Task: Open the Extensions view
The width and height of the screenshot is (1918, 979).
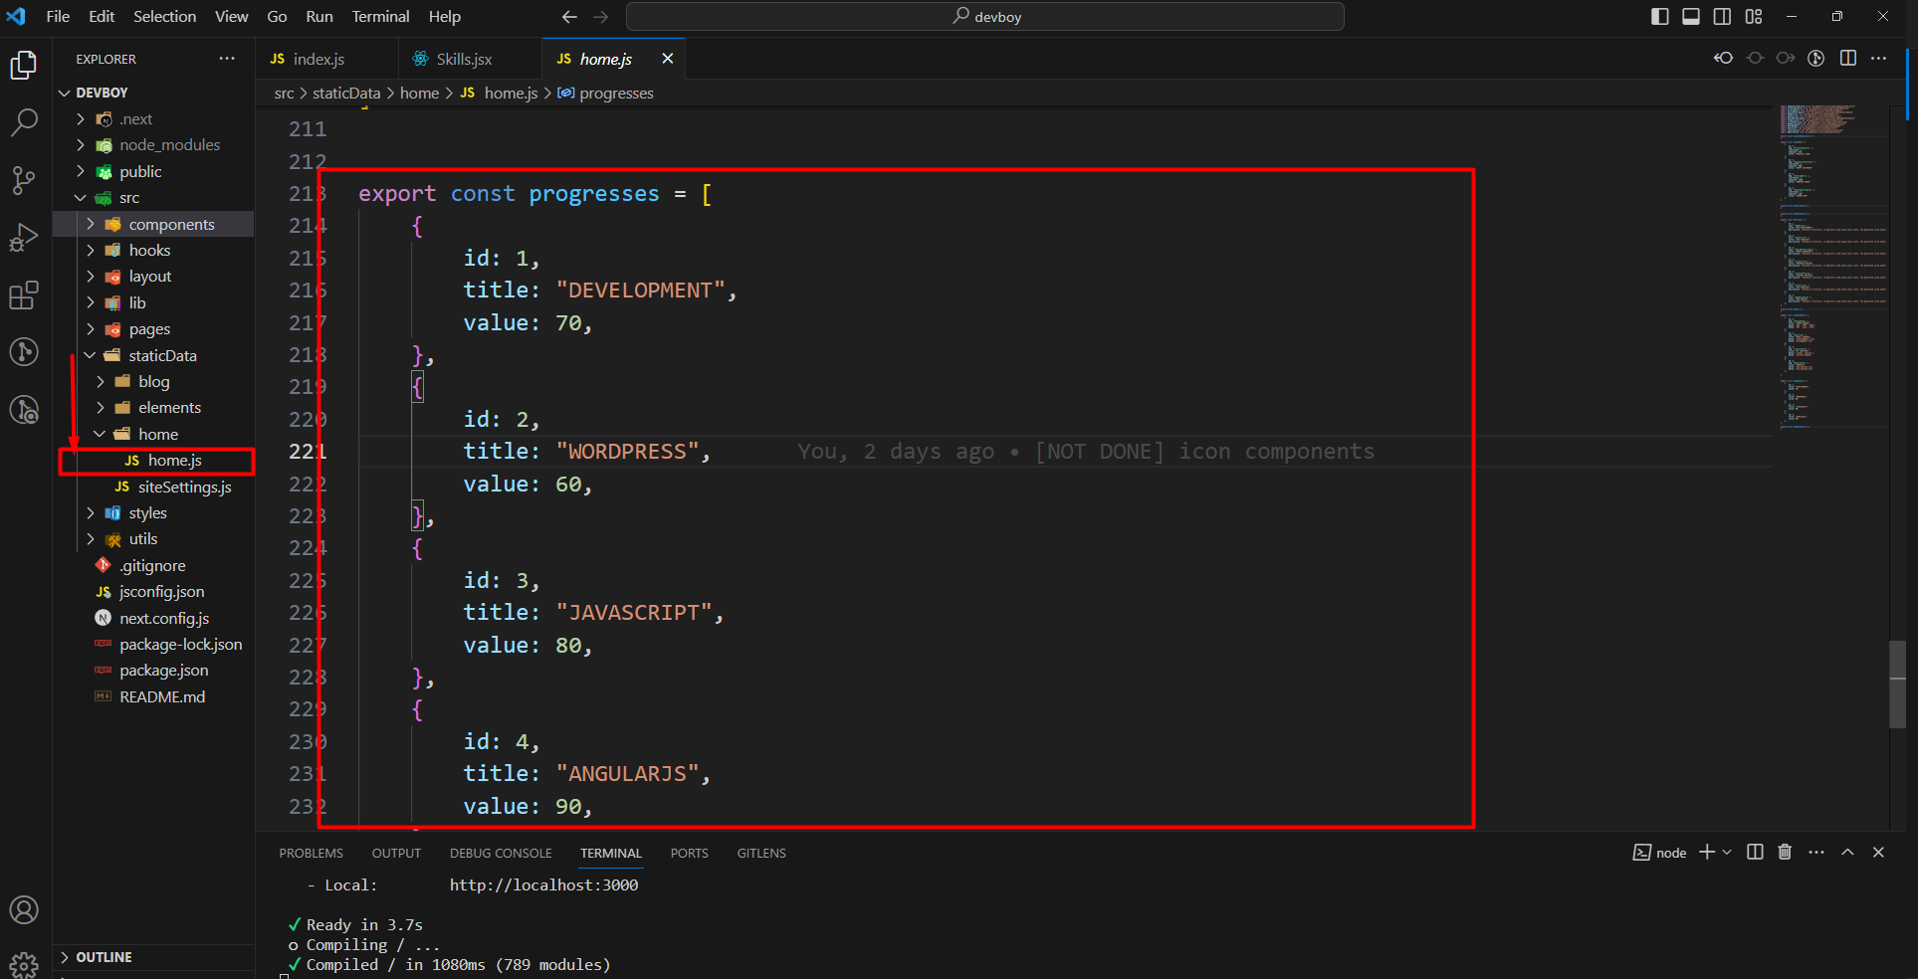Action: (x=24, y=295)
